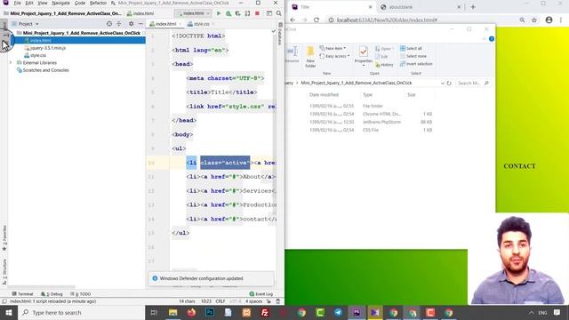
Task: Click Invert selection in Explorer ribbon
Action: click(416, 64)
